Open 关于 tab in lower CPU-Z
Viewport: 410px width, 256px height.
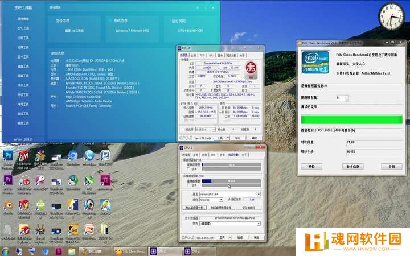(244, 155)
